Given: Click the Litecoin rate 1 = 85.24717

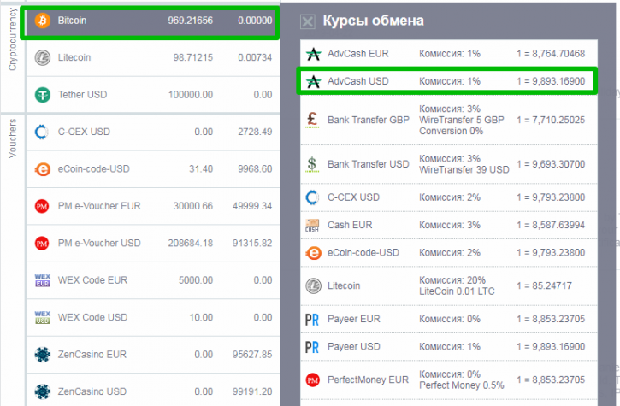Looking at the screenshot, I should (x=544, y=285).
